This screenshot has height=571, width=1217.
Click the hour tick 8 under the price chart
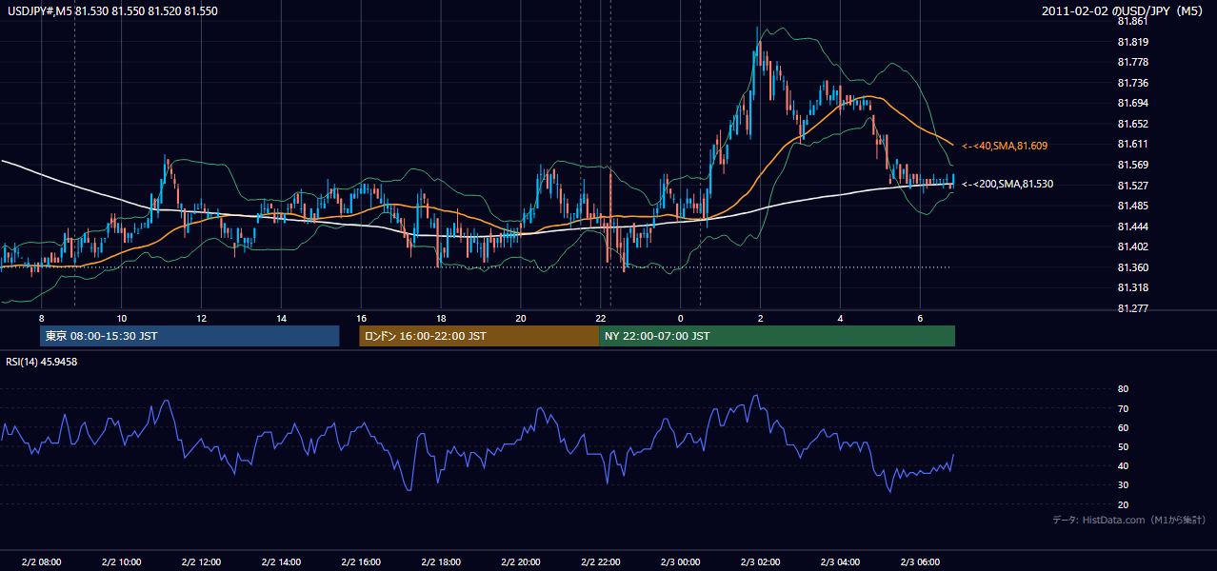(41, 318)
